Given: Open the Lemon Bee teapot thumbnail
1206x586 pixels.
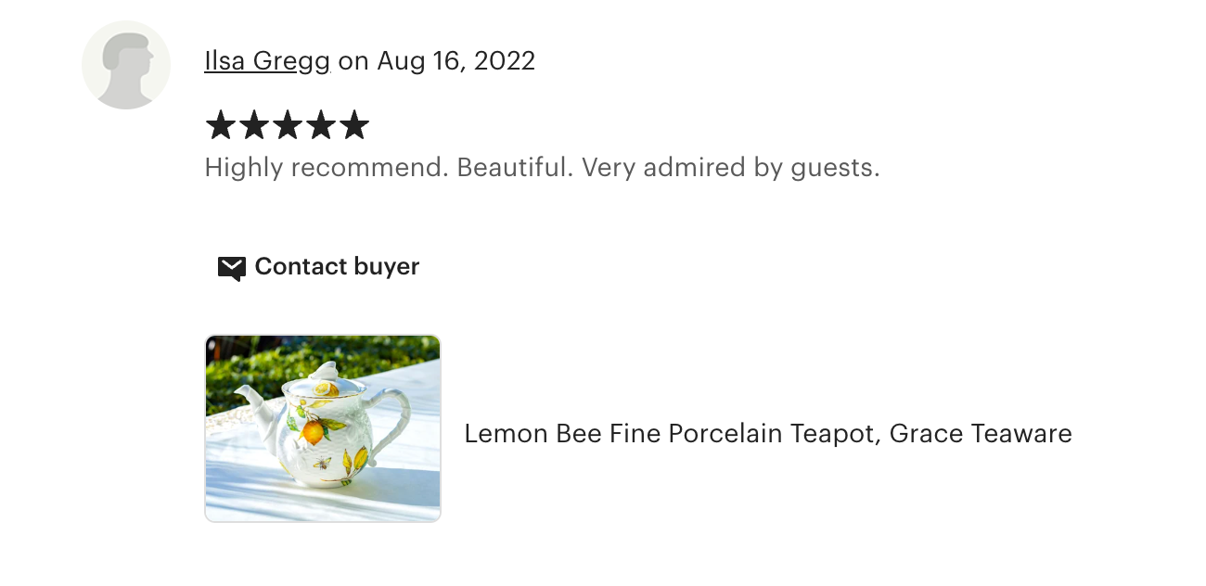Looking at the screenshot, I should (x=323, y=428).
